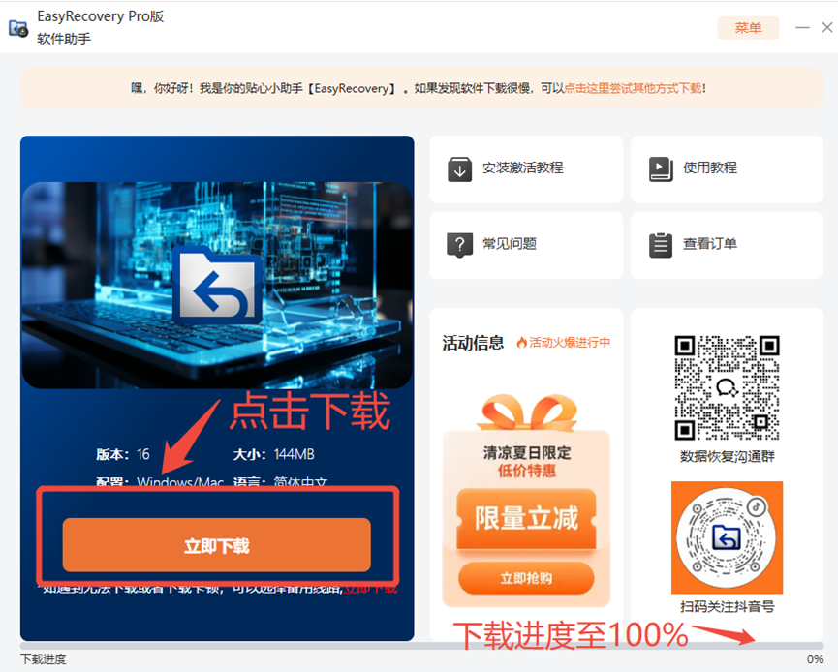Open 安装激活教程 tutorial
This screenshot has height=672, width=838.
(x=526, y=169)
